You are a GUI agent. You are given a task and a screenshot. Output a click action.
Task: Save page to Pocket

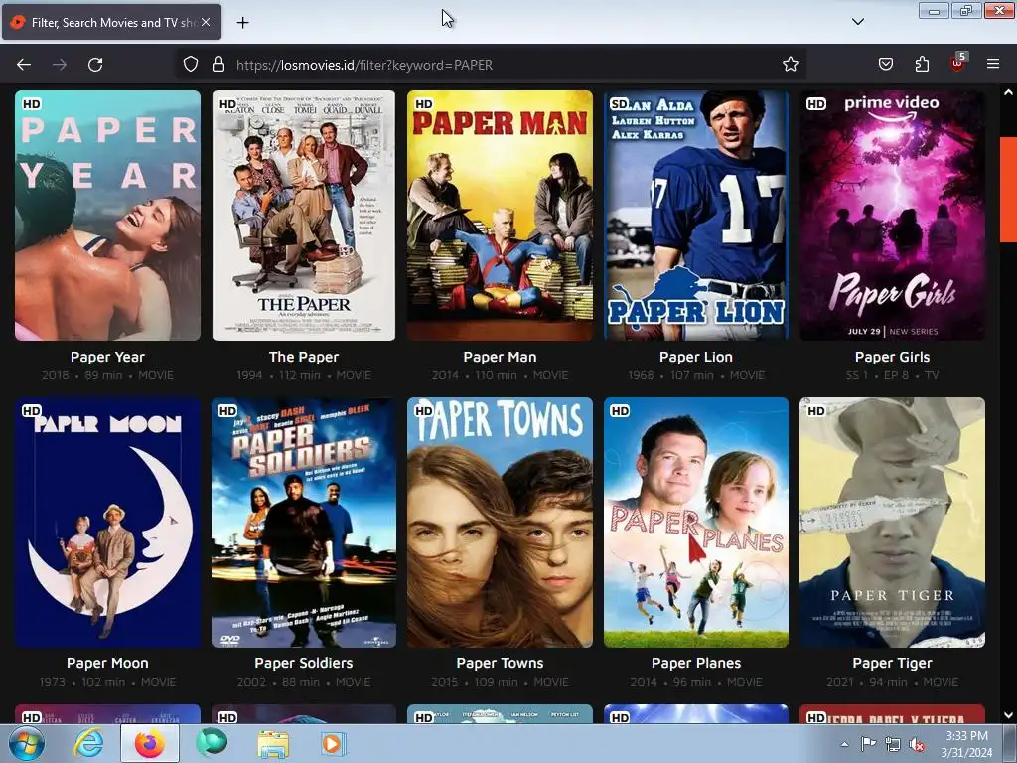click(886, 65)
